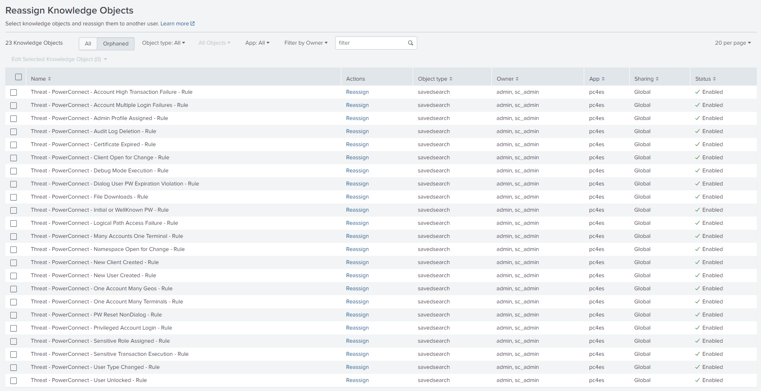Image resolution: width=761 pixels, height=391 pixels.
Task: Open Threat - PowerConnect - User Unlocked rule
Action: (x=89, y=380)
